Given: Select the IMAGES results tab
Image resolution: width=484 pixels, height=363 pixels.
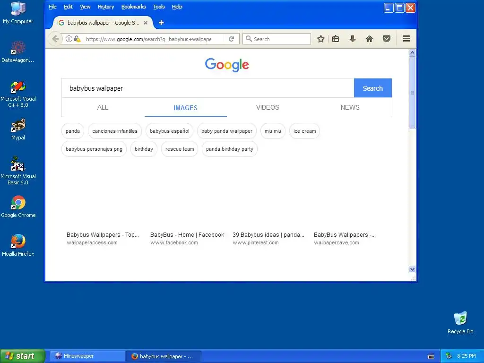Looking at the screenshot, I should tap(185, 107).
